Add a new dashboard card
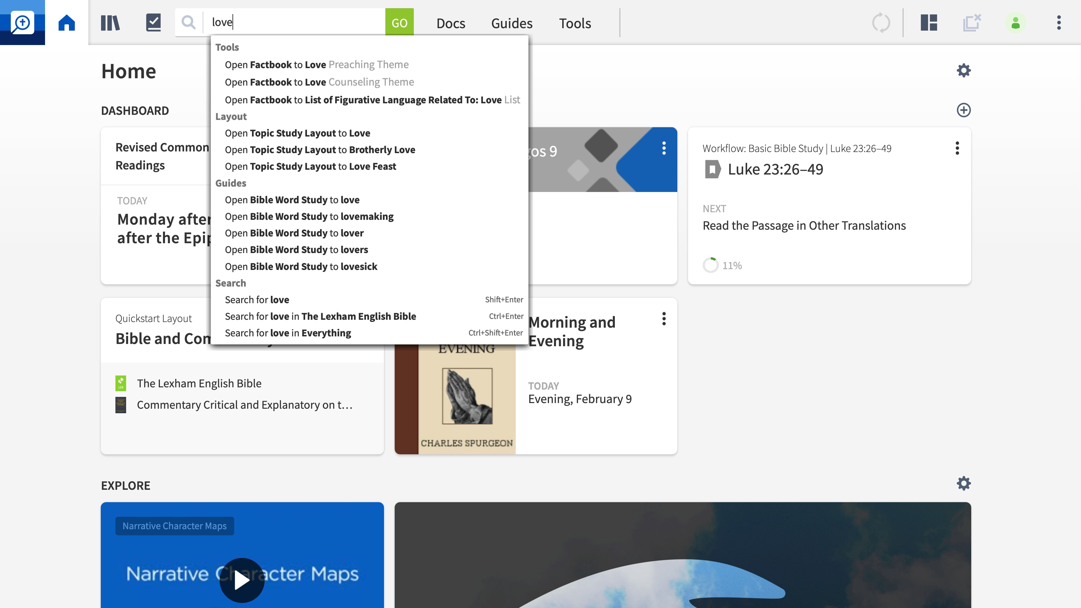Screen dimensions: 1081x608 pyautogui.click(x=964, y=110)
